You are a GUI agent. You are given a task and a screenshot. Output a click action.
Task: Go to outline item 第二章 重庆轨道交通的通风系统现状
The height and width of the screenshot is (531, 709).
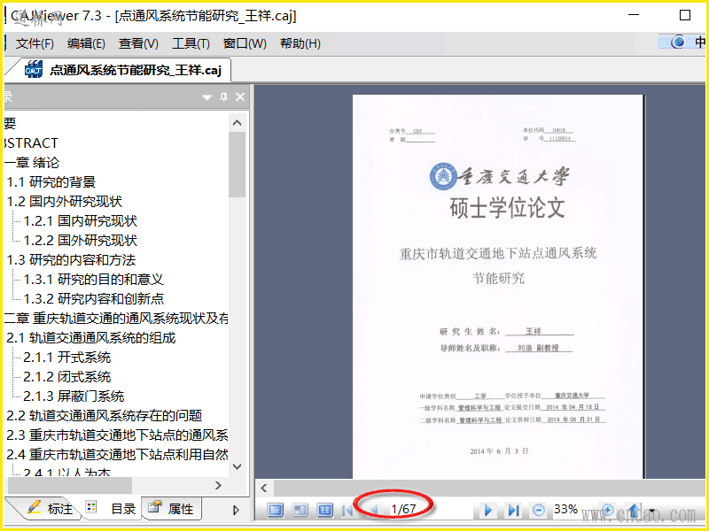pos(116,319)
